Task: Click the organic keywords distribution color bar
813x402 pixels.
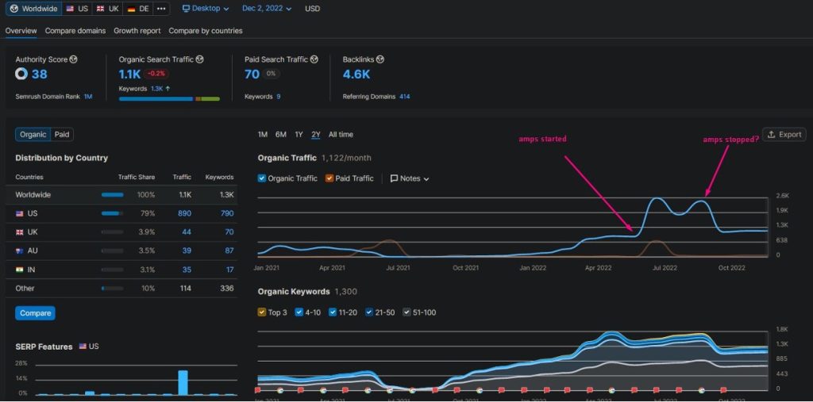Action: click(169, 98)
